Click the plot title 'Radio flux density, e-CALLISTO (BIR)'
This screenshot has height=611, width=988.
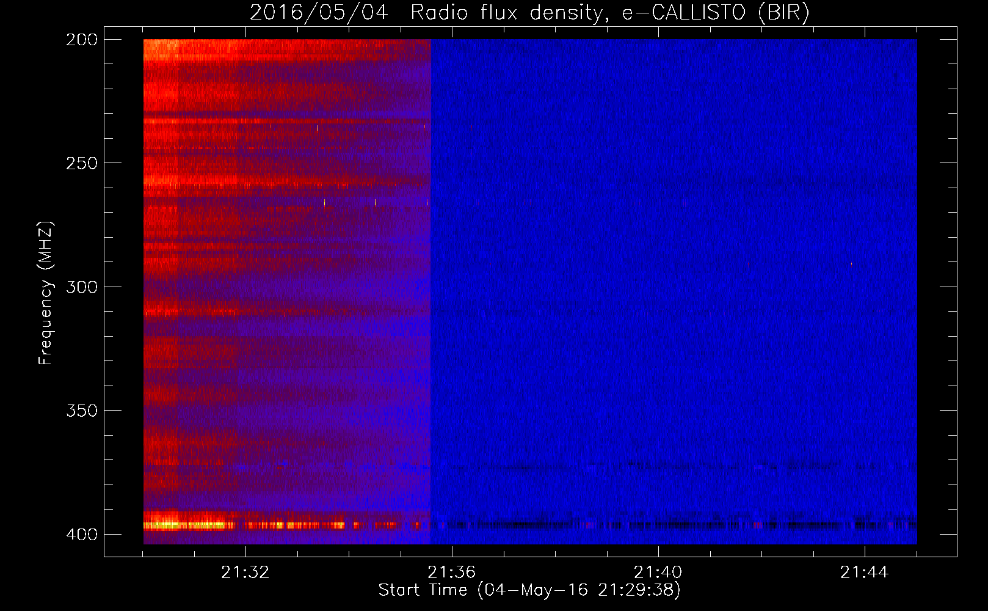[609, 13]
